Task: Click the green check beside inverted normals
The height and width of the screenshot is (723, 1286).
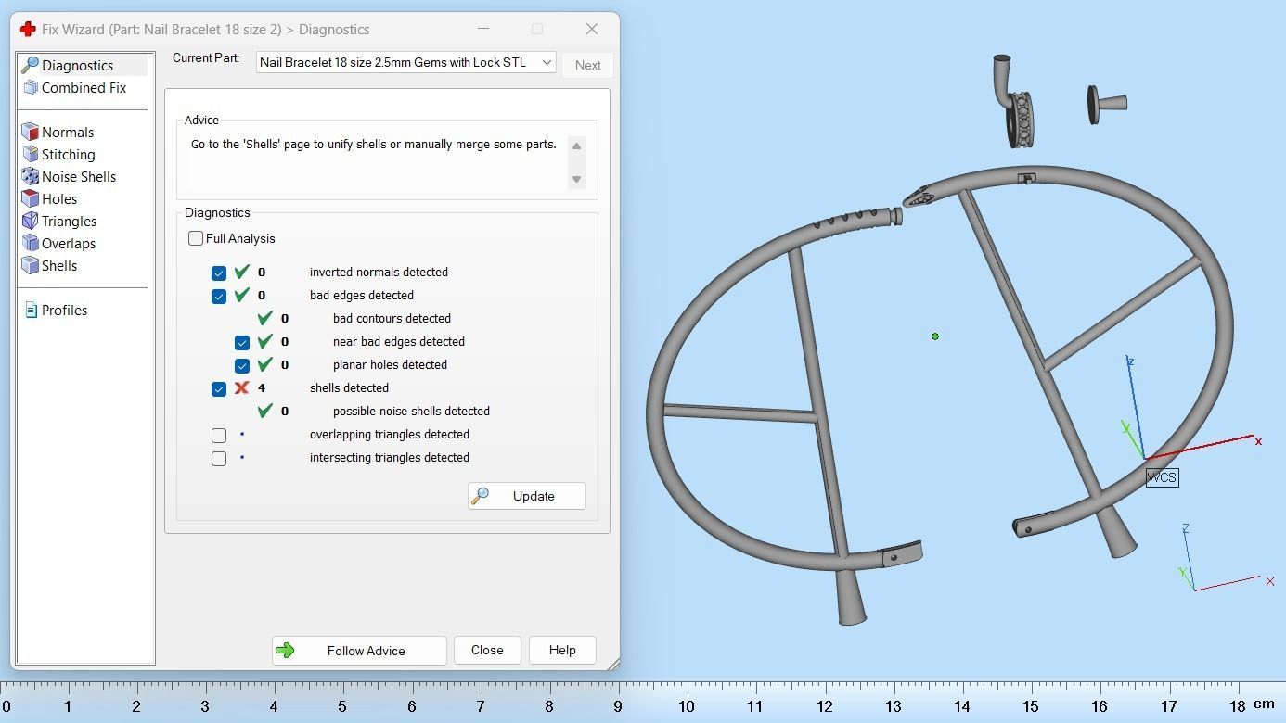Action: point(242,272)
